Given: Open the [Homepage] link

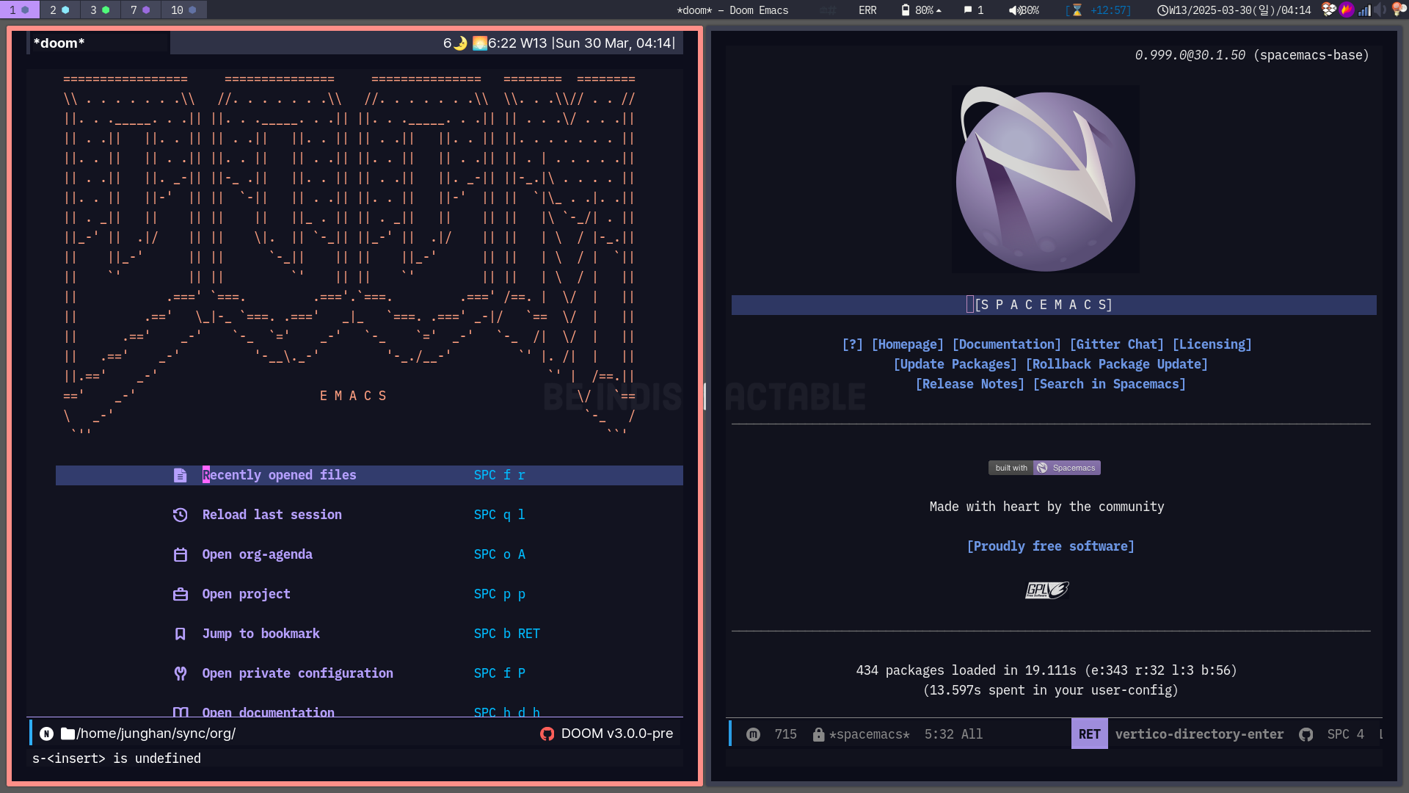Looking at the screenshot, I should pyautogui.click(x=907, y=344).
